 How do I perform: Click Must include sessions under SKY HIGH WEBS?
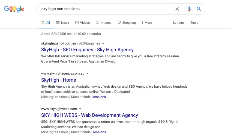click(99, 132)
